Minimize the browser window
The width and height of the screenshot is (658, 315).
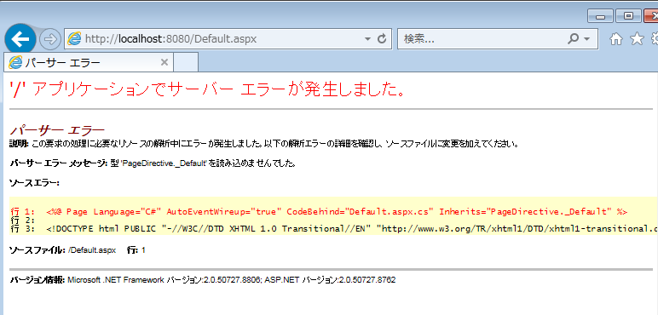tap(601, 16)
